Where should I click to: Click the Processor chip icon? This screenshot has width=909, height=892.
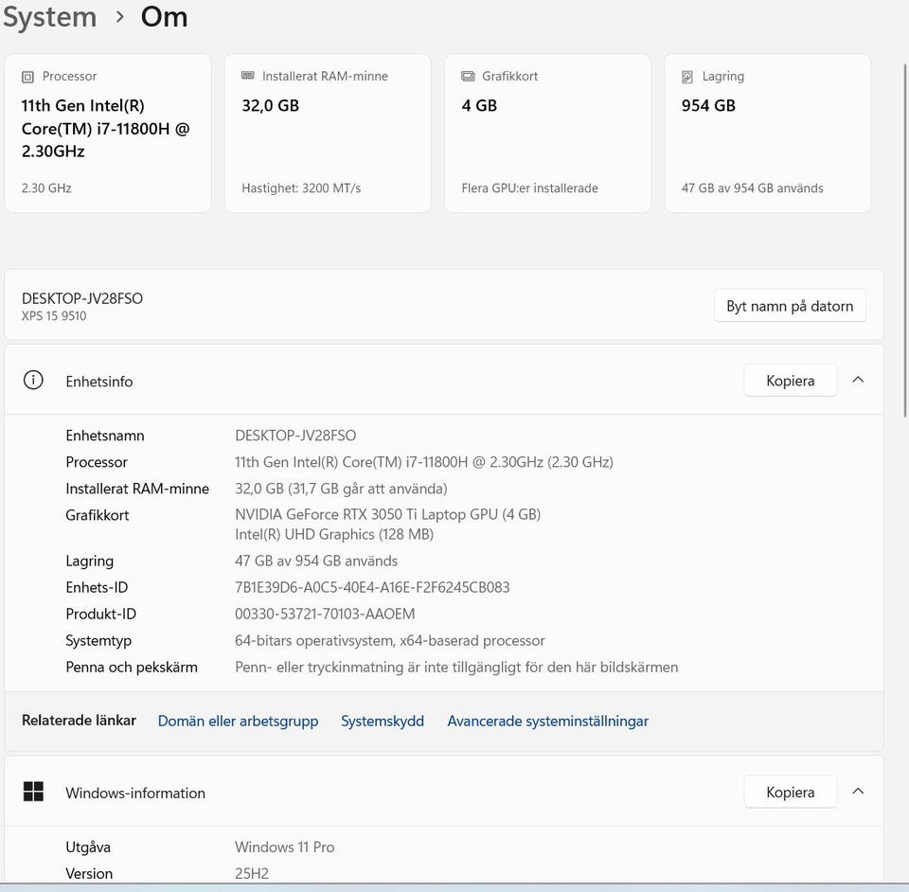click(x=27, y=77)
